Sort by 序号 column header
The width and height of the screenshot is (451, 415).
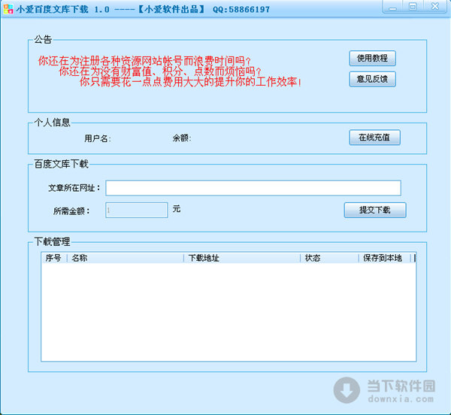(53, 258)
